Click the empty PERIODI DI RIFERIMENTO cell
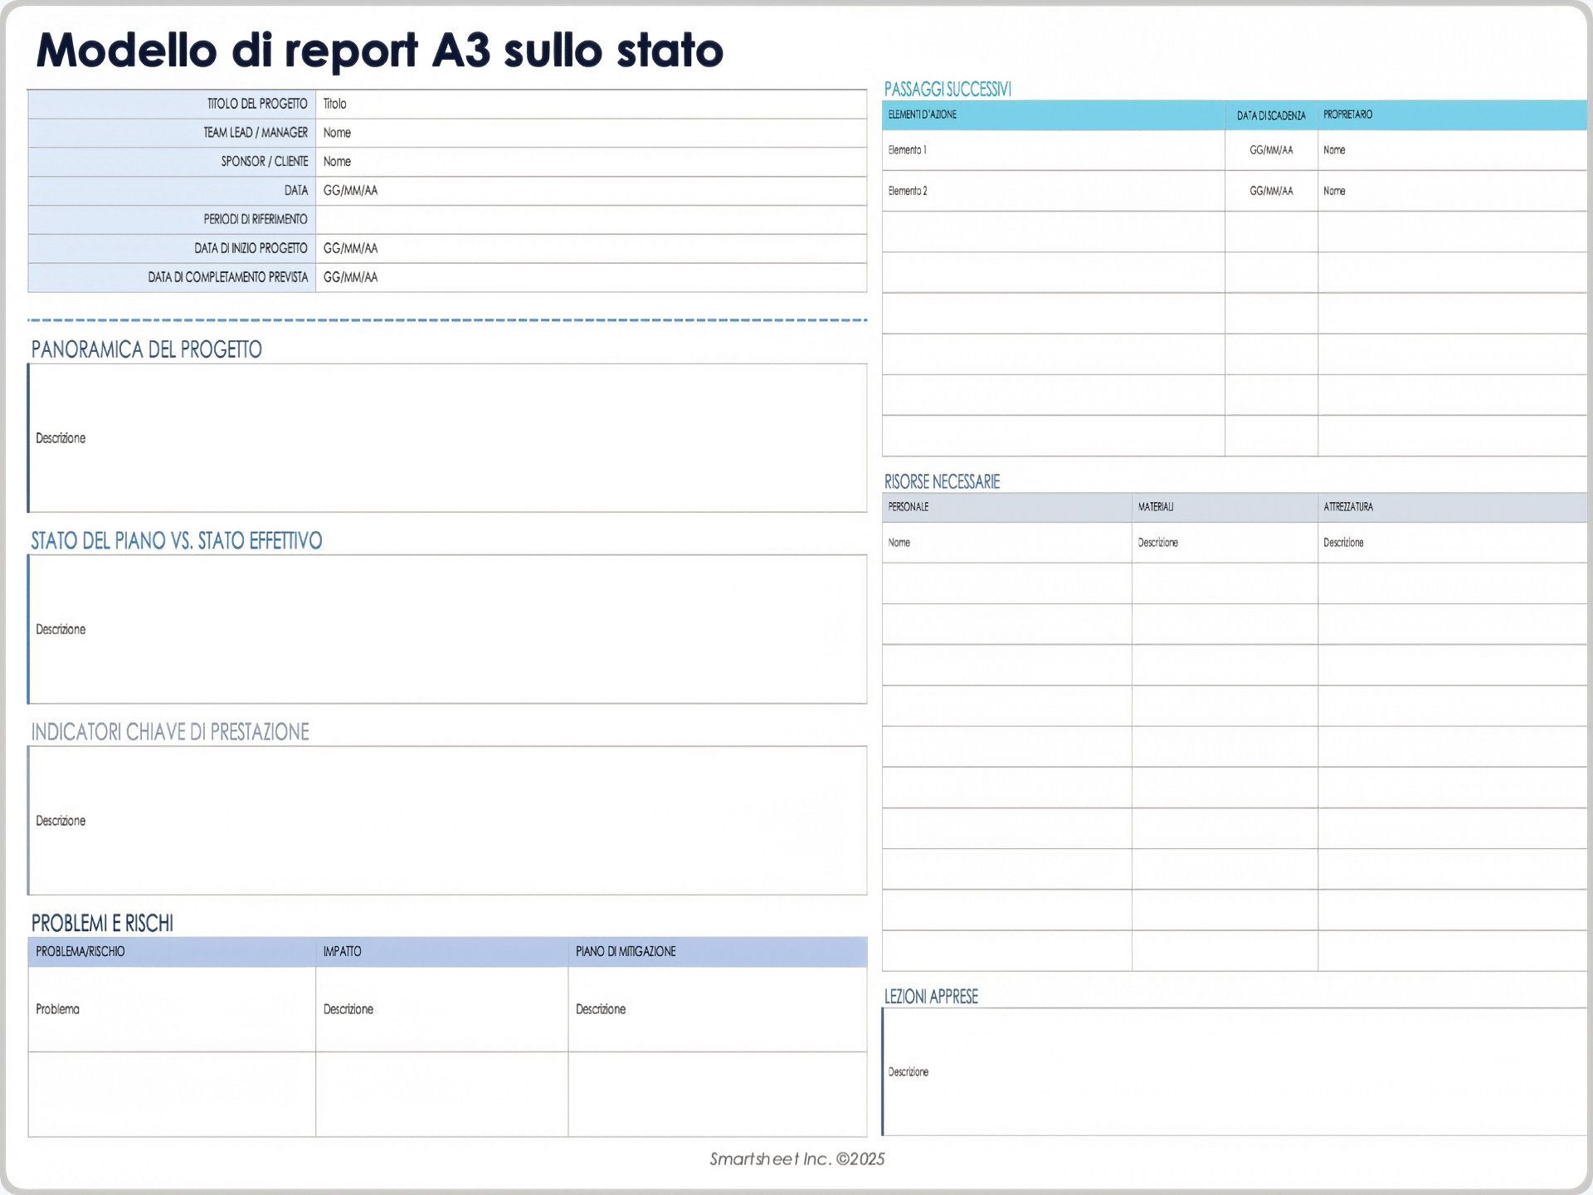 581,219
